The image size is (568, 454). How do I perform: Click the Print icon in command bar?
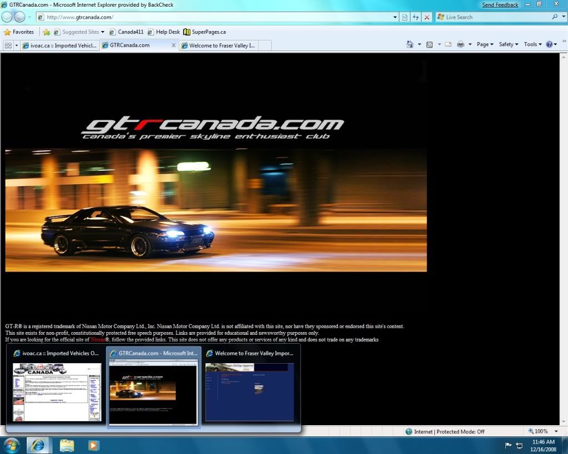tap(460, 44)
